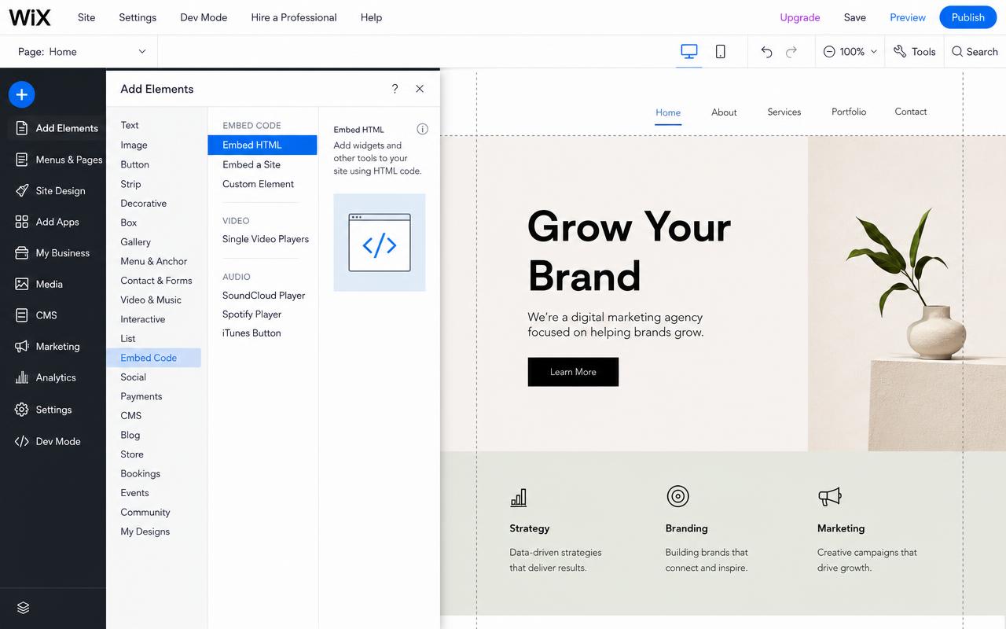The width and height of the screenshot is (1006, 629).
Task: Click the info icon beside Embed HTML
Action: [x=423, y=129]
